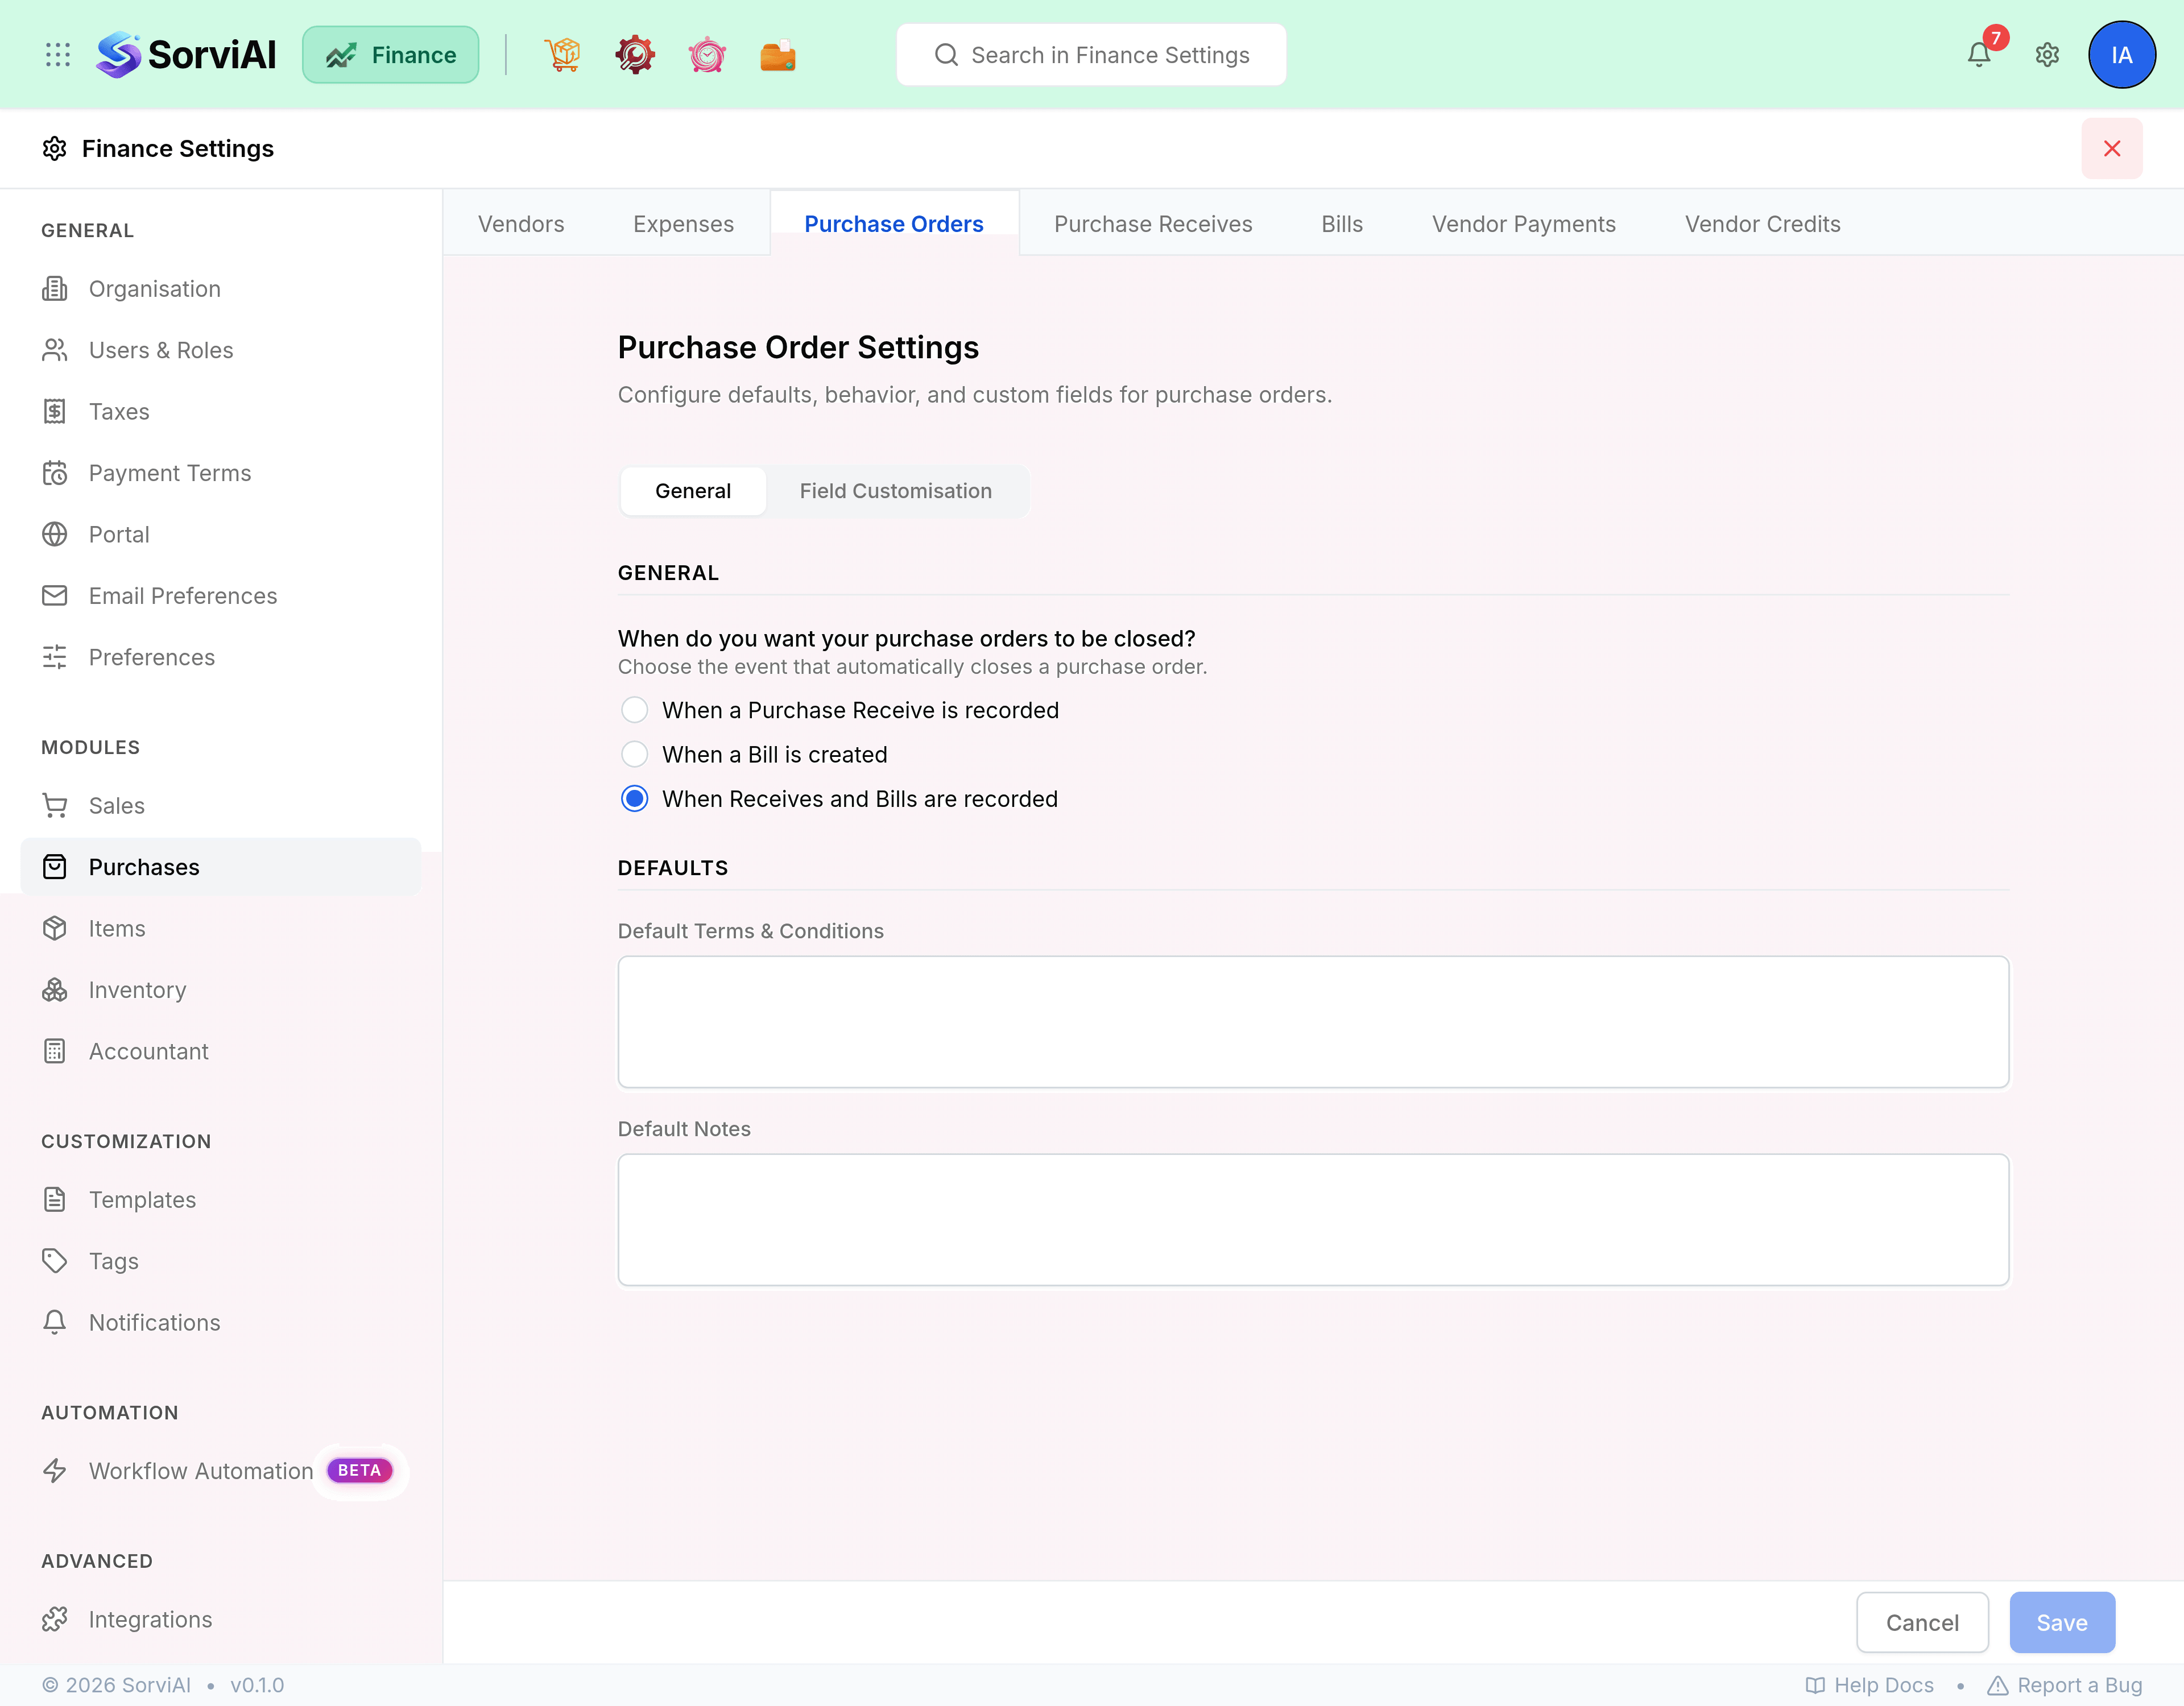Click the Finance Settings gear icon
This screenshot has width=2184, height=1706.
coord(55,148)
